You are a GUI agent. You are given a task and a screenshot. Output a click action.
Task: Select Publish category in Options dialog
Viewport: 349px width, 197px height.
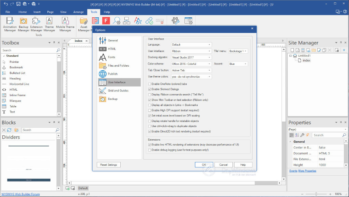point(120,74)
